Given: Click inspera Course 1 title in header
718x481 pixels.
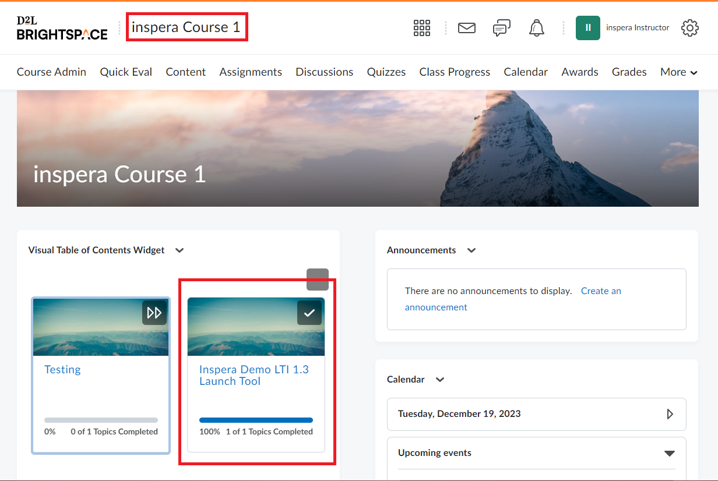Looking at the screenshot, I should [x=186, y=27].
